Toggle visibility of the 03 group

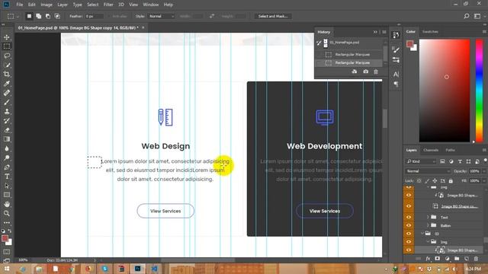tap(409, 234)
